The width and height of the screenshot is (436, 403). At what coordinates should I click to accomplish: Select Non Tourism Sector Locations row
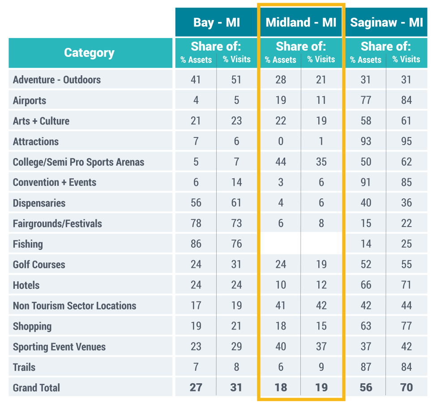coord(74,306)
